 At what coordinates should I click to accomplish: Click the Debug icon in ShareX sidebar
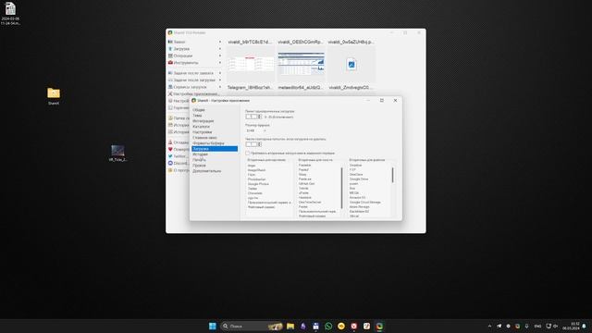point(170,142)
